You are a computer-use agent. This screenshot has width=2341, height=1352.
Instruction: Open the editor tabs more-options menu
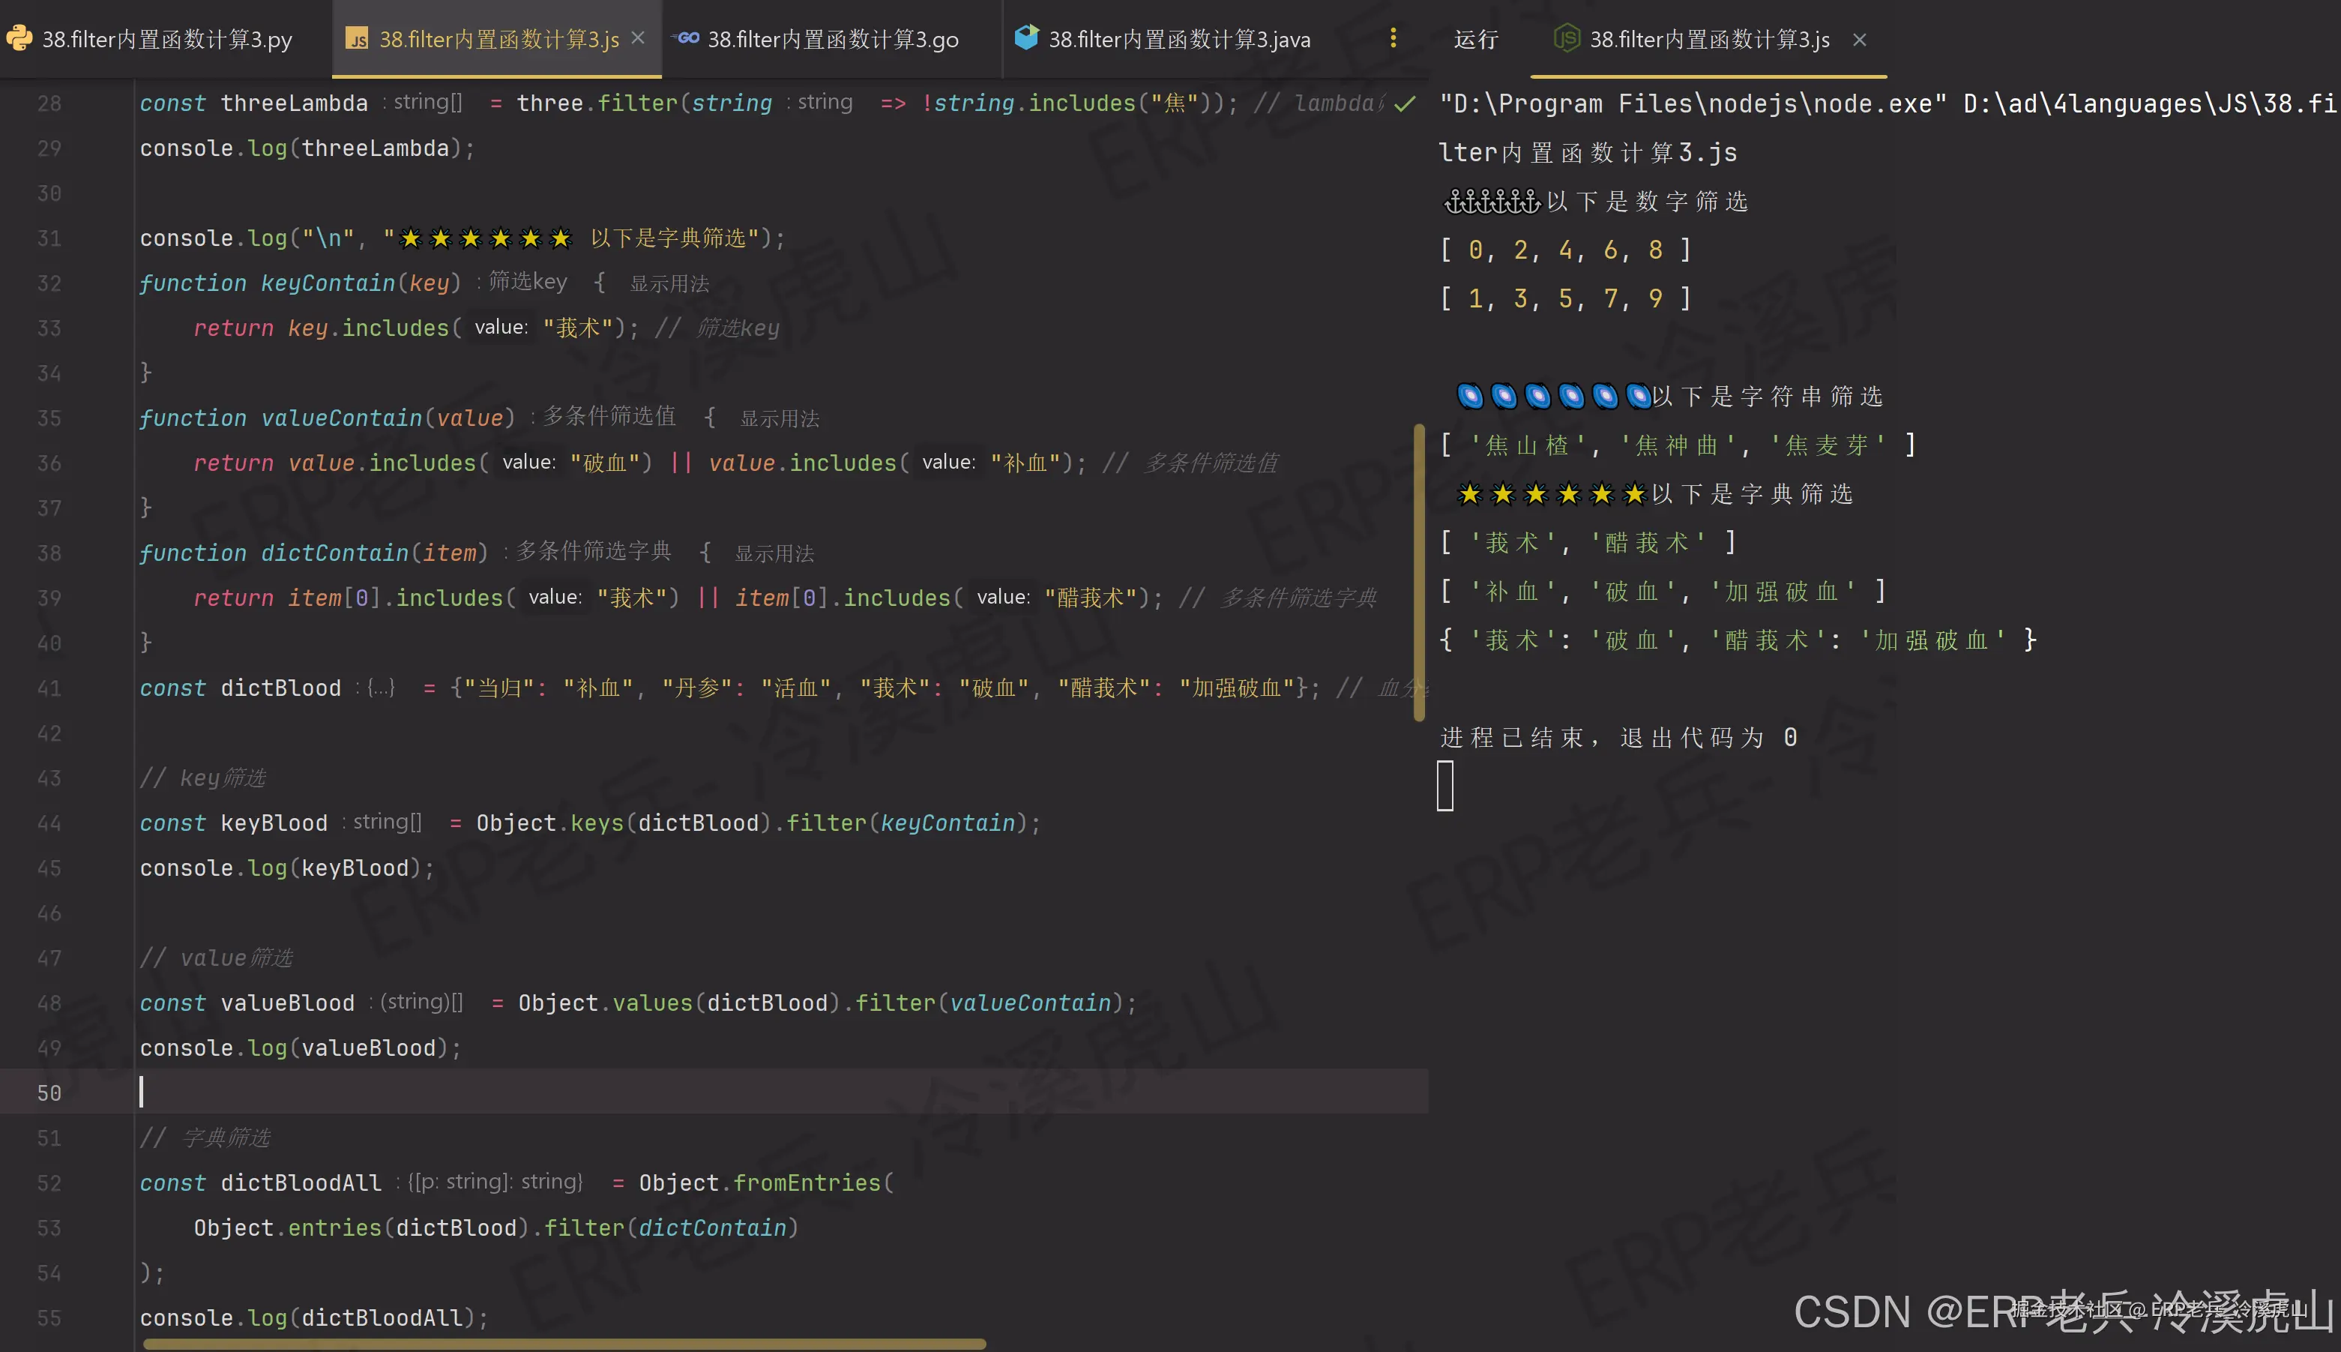click(x=1392, y=38)
